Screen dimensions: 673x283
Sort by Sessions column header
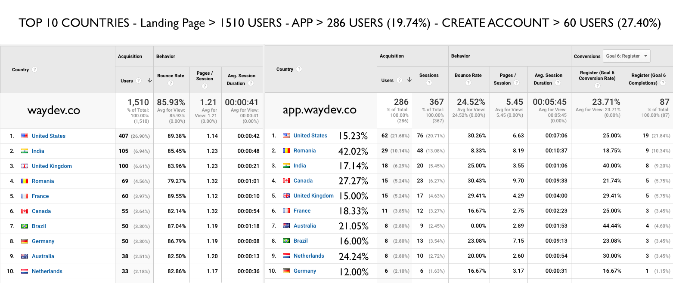pos(429,75)
